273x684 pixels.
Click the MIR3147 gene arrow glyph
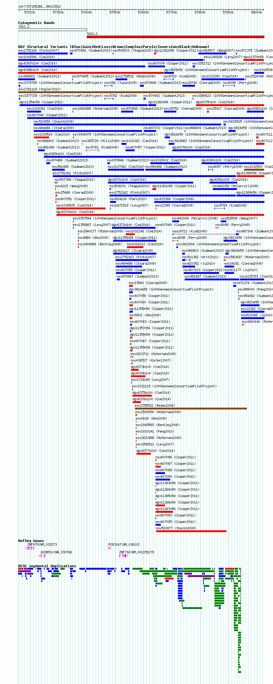point(110,548)
